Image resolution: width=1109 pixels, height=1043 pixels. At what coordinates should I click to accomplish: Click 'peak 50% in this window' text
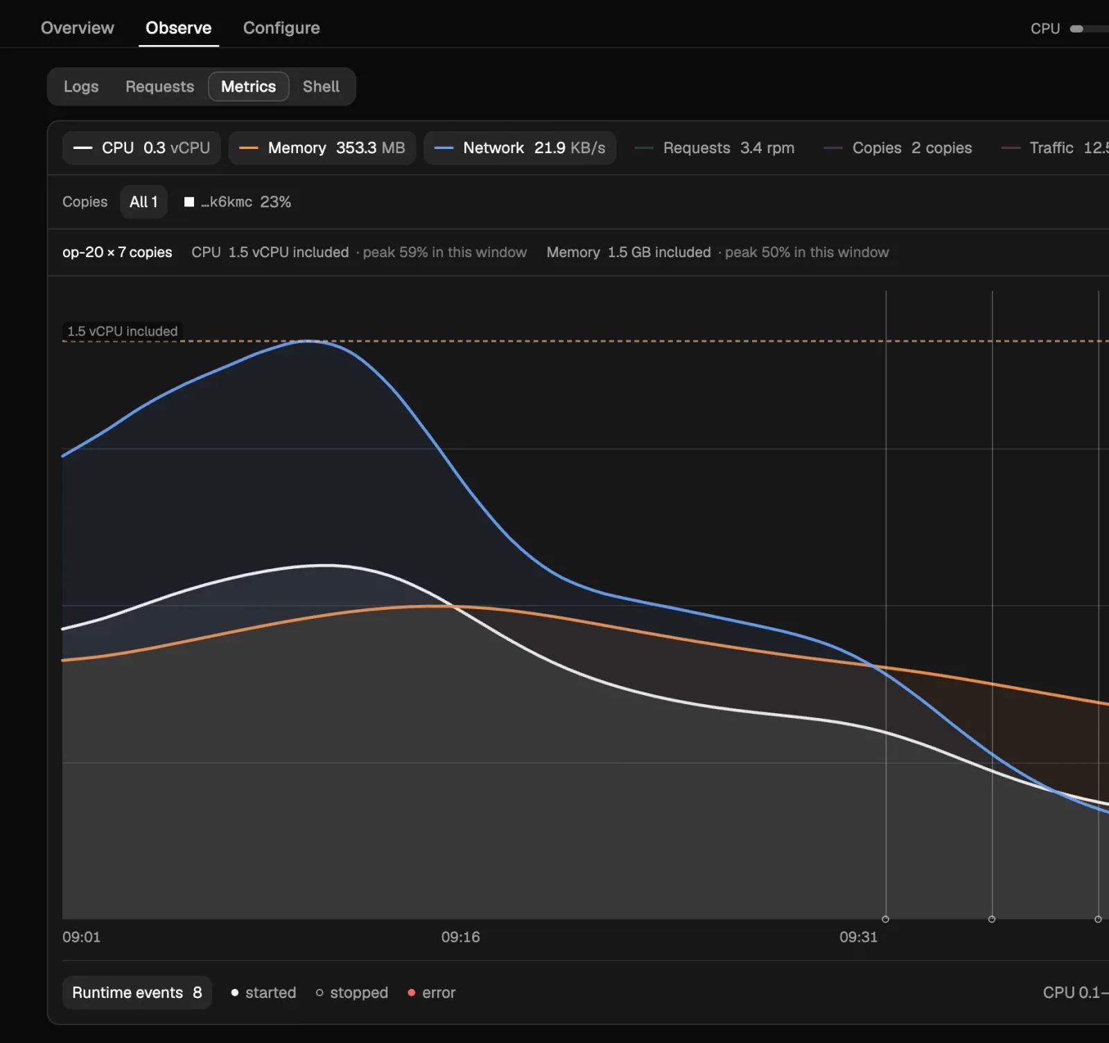[807, 252]
